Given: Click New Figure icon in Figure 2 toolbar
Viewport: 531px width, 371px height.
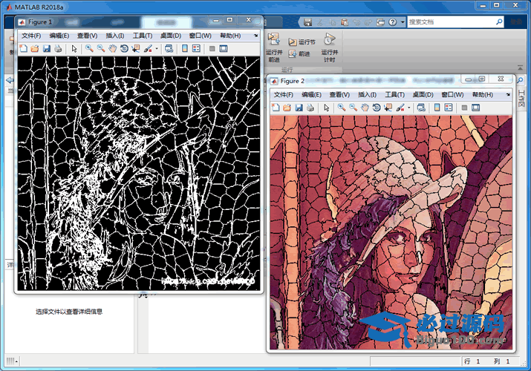Looking at the screenshot, I should click(276, 108).
